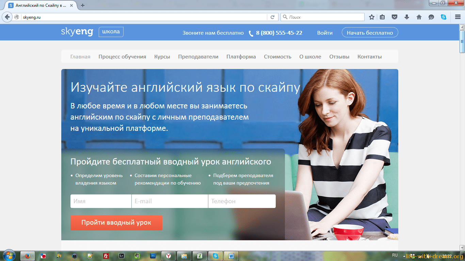The image size is (465, 261).
Task: Go to the Курсы section
Action: [x=162, y=57]
